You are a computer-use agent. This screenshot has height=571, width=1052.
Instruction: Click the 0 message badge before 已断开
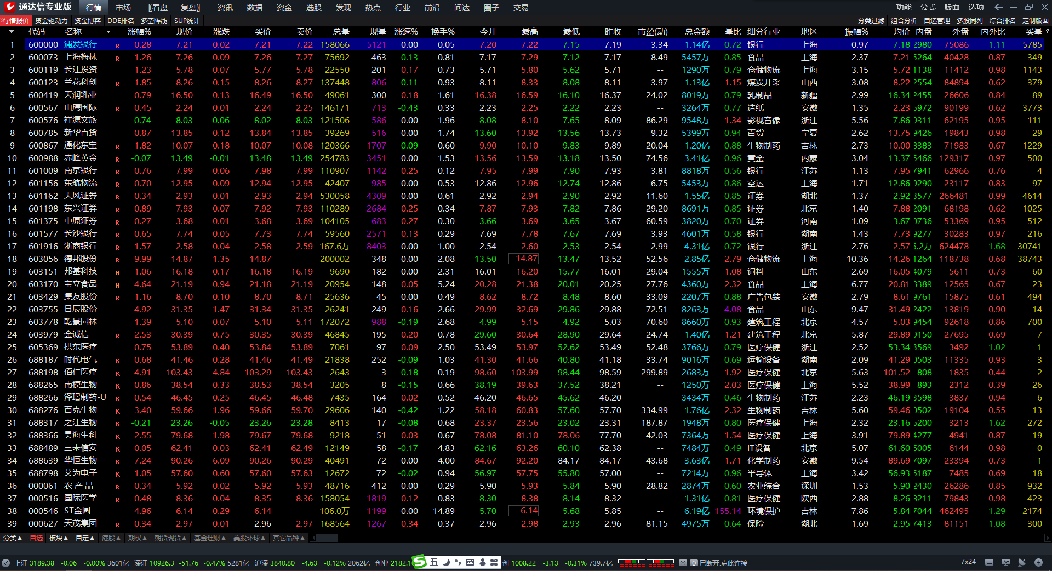click(x=694, y=563)
